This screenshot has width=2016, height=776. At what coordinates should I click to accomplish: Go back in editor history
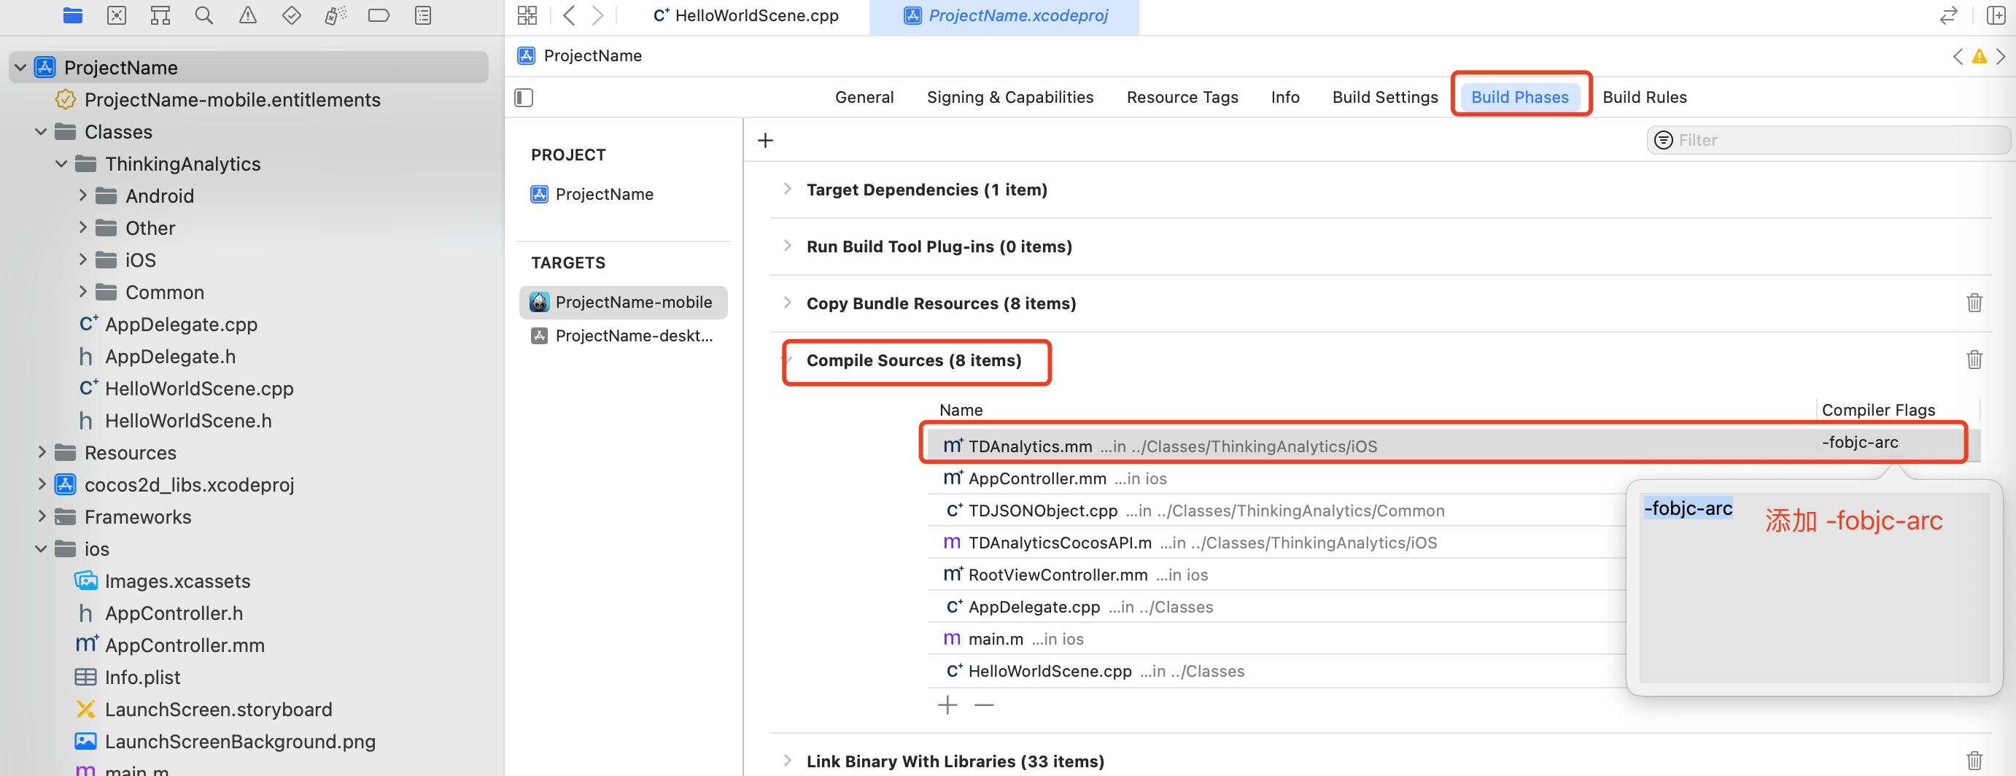pyautogui.click(x=569, y=15)
